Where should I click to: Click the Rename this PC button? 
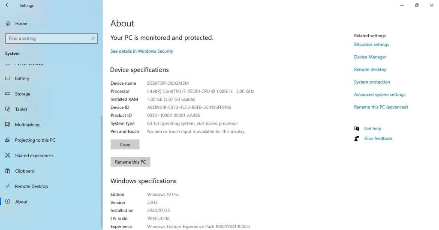(x=130, y=162)
